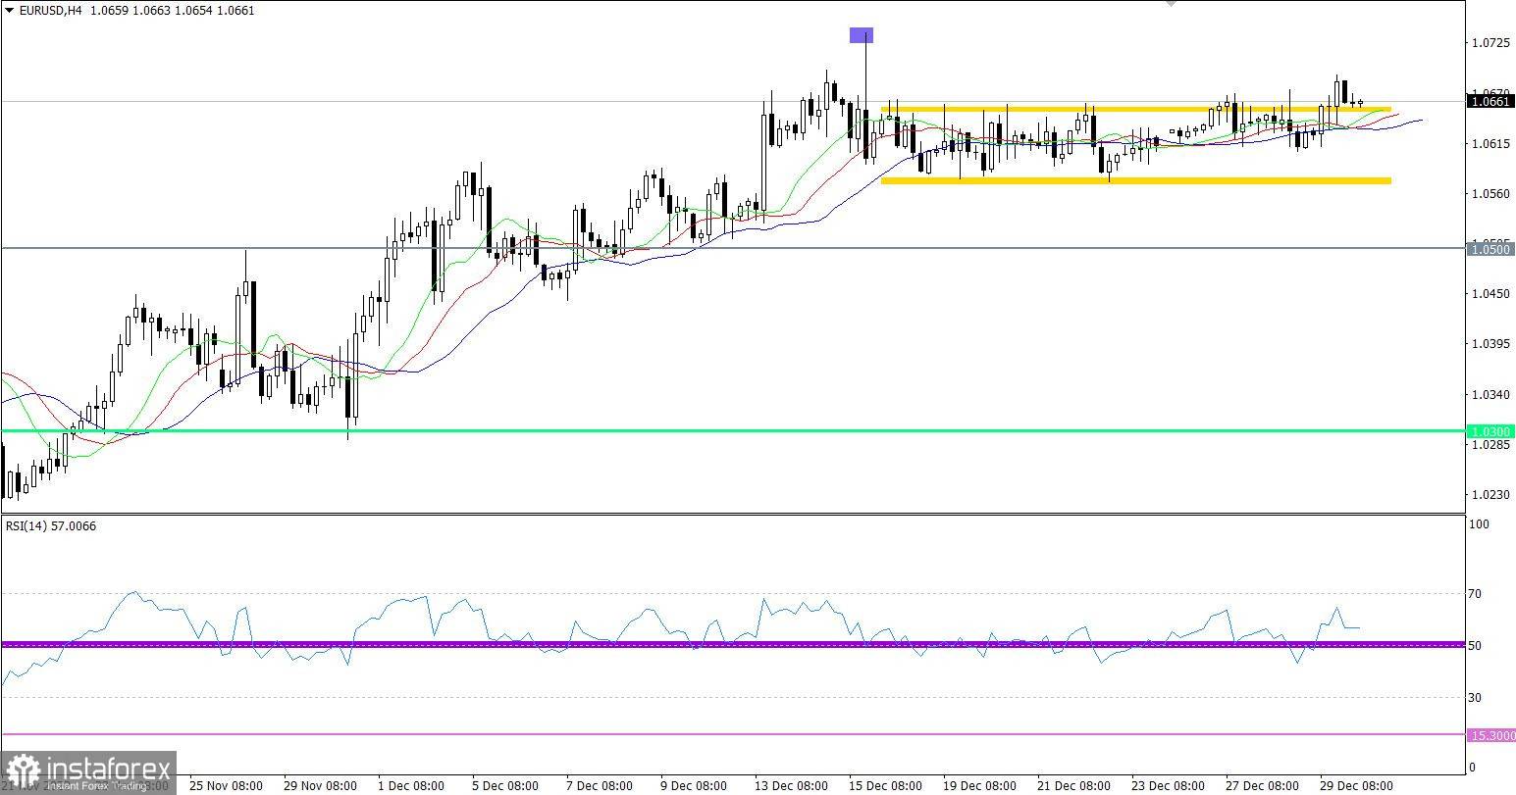Click the 21 Dec 08:00 time label
Viewport: 1516px width, 795px height.
[1073, 786]
